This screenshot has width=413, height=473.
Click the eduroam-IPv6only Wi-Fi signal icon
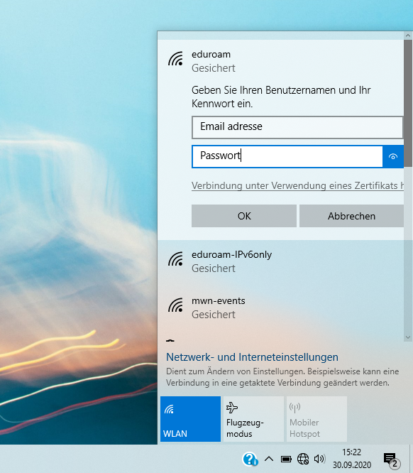(175, 259)
